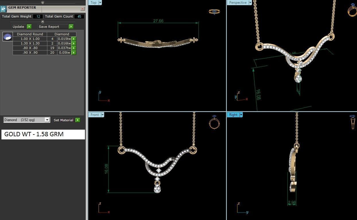Viewport: 357px width, 220px height.
Task: Open the Perspective viewport dropdown arrow
Action: (250, 3)
